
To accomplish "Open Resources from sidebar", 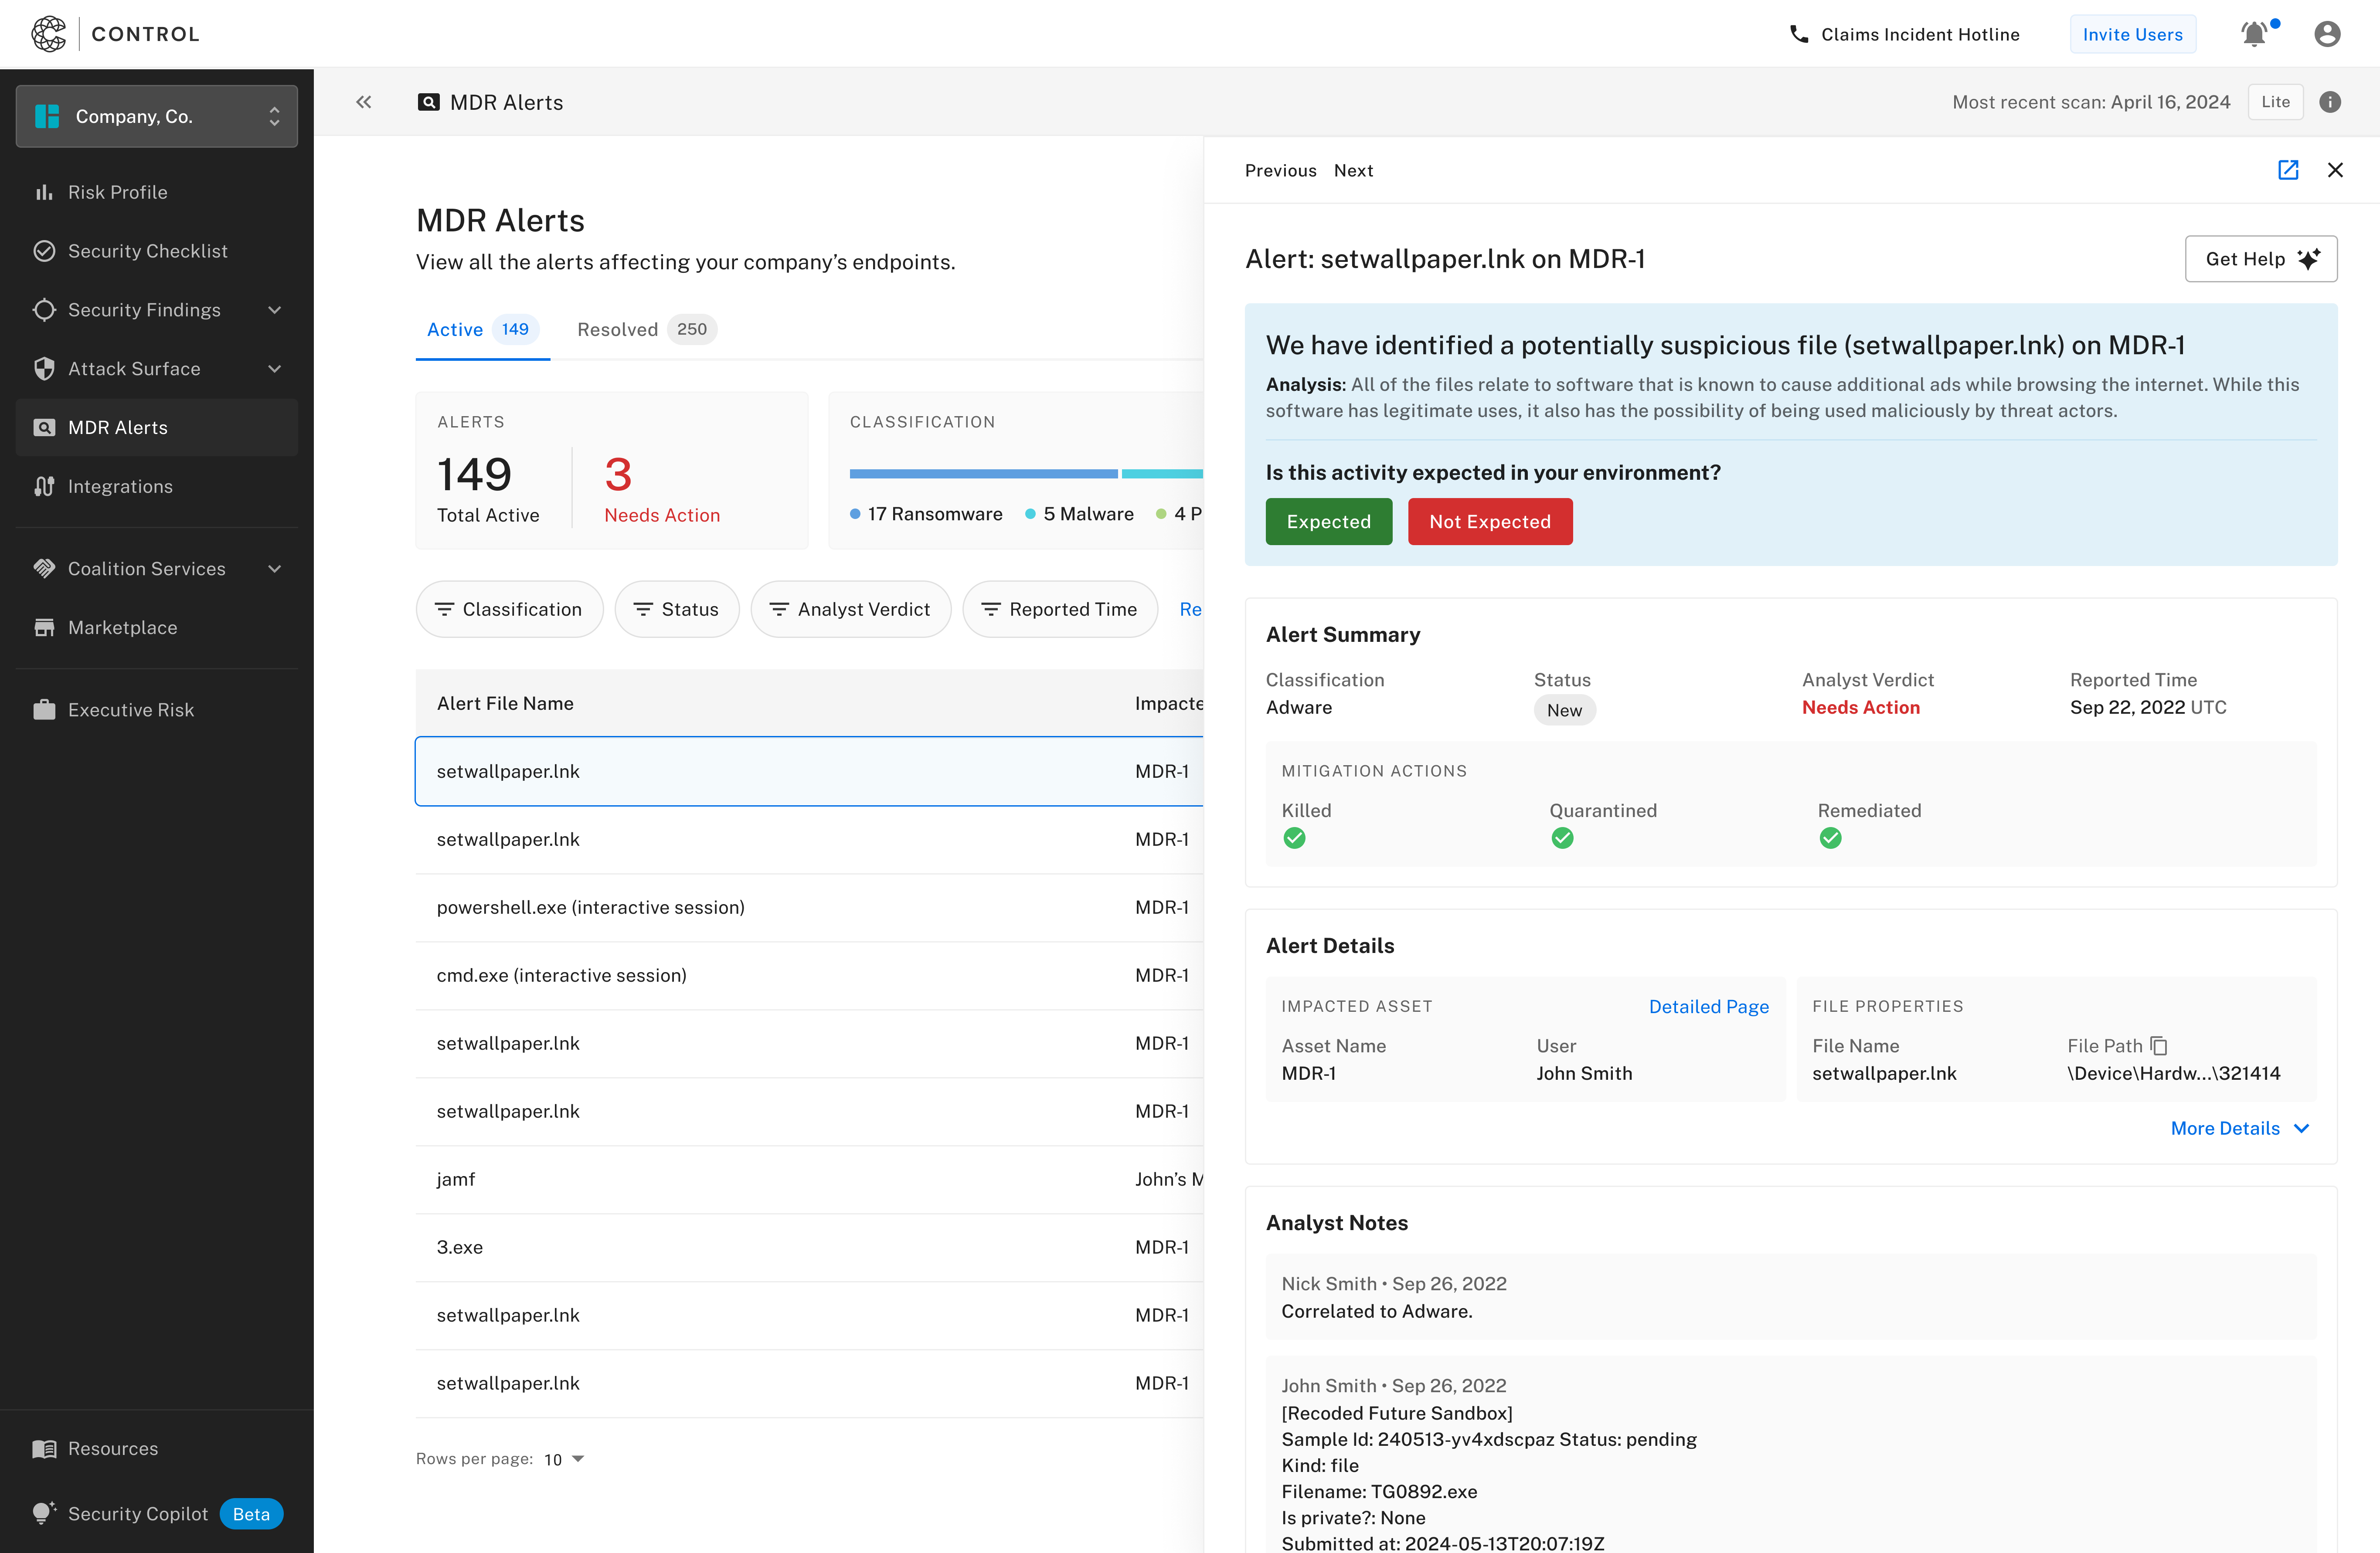I will click(x=157, y=1449).
